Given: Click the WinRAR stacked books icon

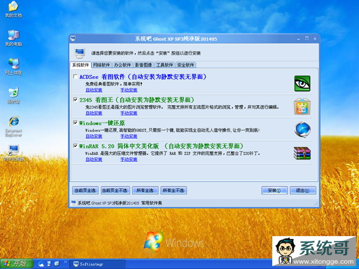Looking at the screenshot, I should click(302, 153).
